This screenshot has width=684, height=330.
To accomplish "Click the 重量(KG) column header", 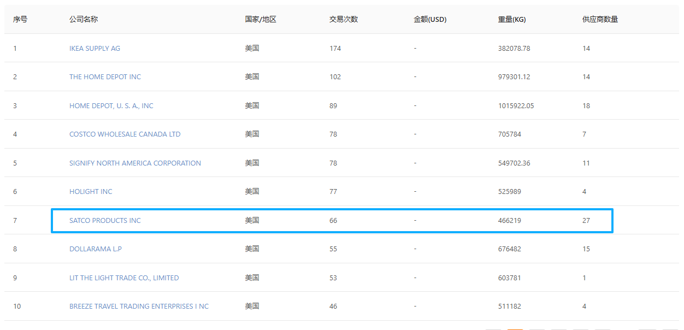I will click(x=512, y=19).
